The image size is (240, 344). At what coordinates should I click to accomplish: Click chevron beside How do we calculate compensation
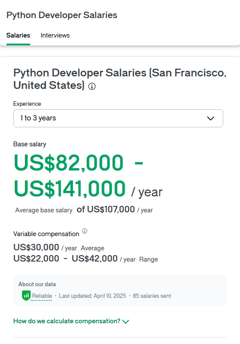(126, 322)
